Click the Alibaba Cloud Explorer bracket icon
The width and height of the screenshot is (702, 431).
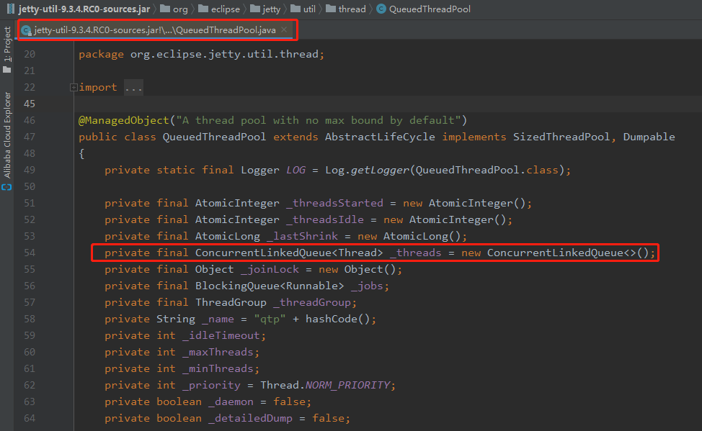click(6, 187)
